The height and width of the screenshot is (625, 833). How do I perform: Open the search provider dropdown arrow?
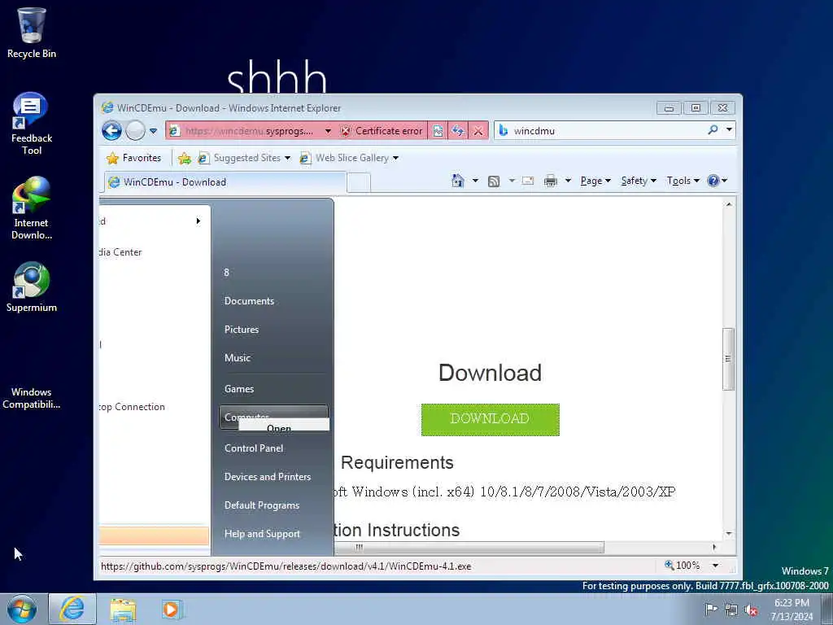[x=730, y=129]
